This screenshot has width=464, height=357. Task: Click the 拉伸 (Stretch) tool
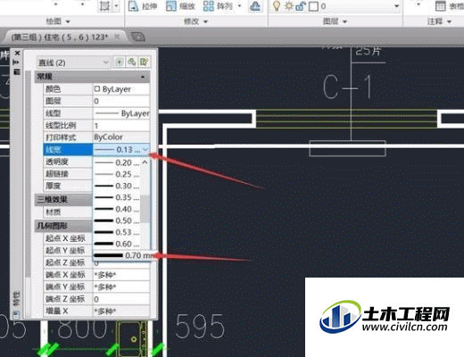pos(143,6)
